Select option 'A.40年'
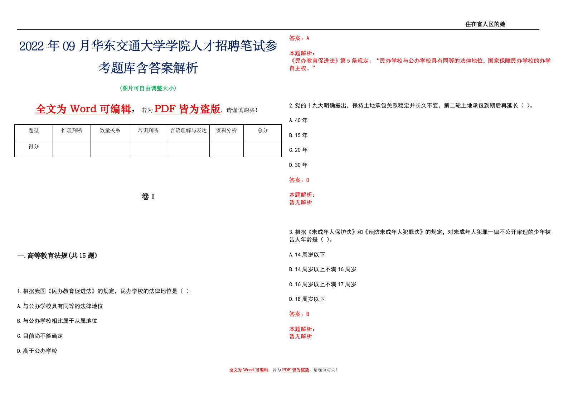The height and width of the screenshot is (402, 568). pyautogui.click(x=298, y=120)
